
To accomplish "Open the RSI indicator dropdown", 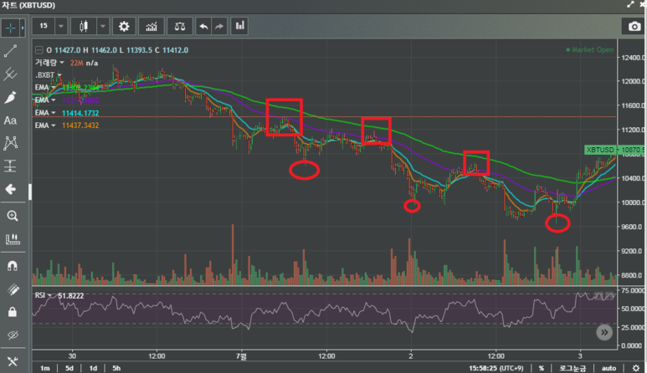I will tap(50, 295).
